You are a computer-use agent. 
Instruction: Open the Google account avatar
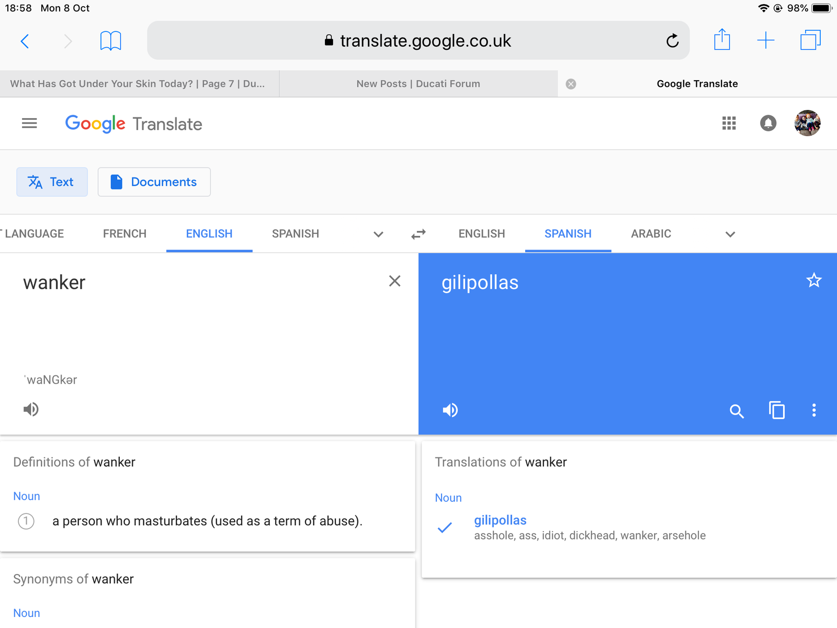(x=807, y=124)
